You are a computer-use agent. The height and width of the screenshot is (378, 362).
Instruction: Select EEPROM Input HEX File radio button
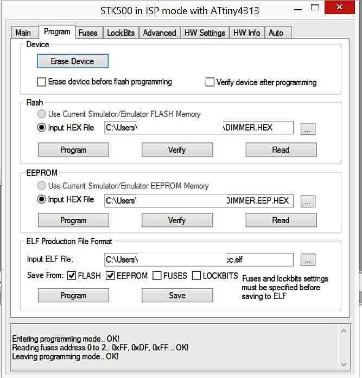coord(42,199)
